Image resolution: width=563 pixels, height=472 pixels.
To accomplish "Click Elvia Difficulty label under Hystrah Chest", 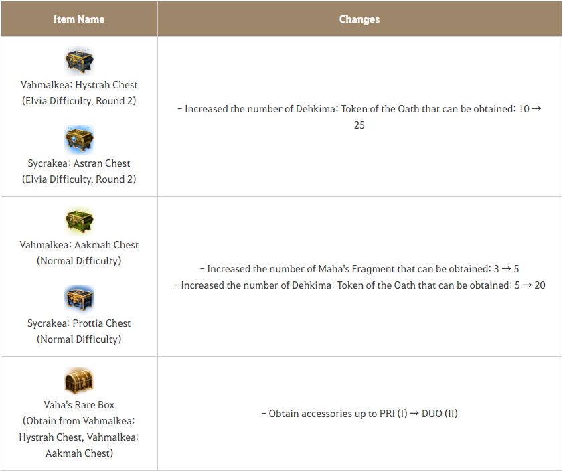I will pos(79,101).
